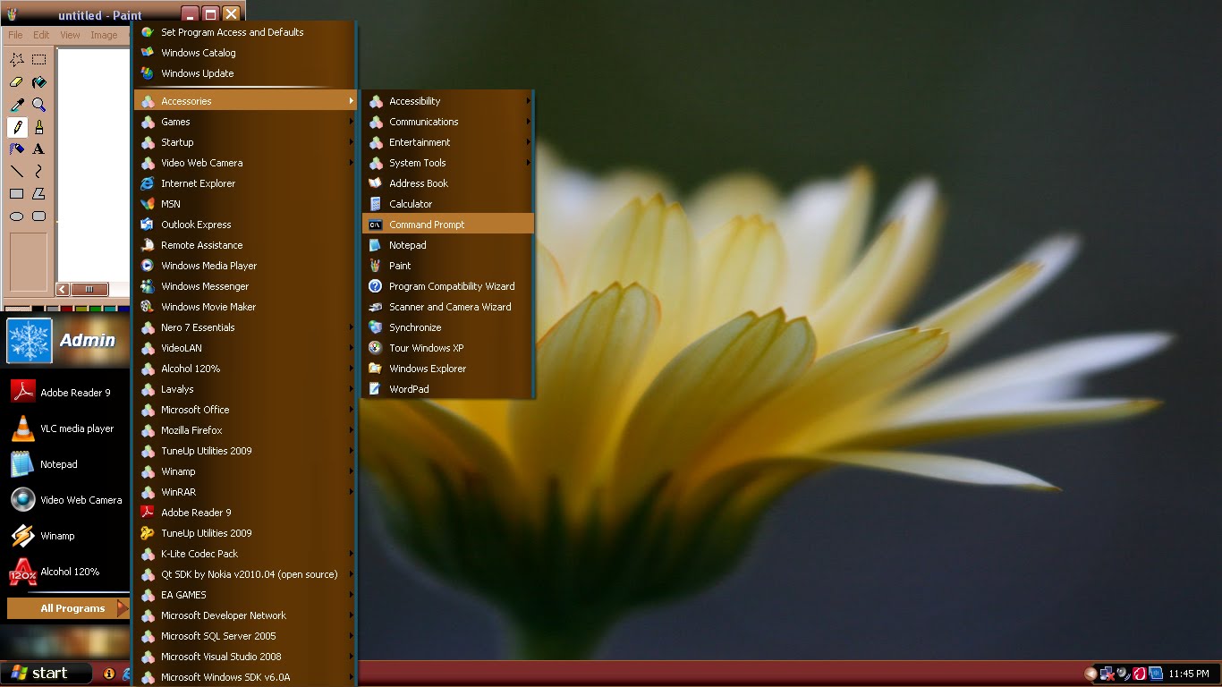The height and width of the screenshot is (687, 1222).
Task: Open WordPad from Accessories submenu
Action: (x=447, y=389)
